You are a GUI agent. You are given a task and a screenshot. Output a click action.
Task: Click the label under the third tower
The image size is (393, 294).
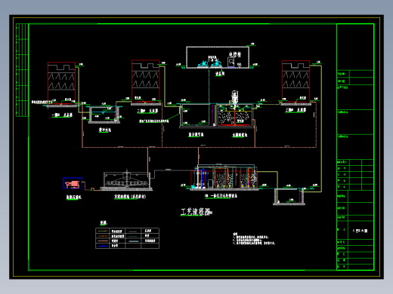tap(296, 110)
